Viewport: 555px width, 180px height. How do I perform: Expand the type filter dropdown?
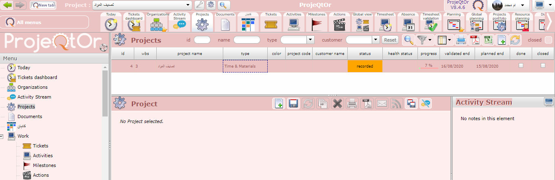click(310, 40)
